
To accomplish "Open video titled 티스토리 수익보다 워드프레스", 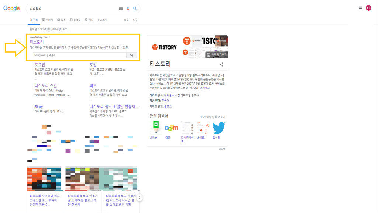I will pos(45,200).
